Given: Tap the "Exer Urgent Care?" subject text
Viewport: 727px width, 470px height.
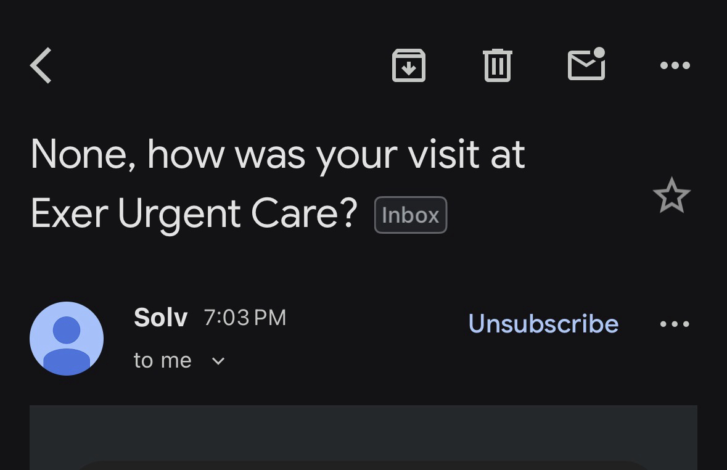Looking at the screenshot, I should pyautogui.click(x=194, y=213).
